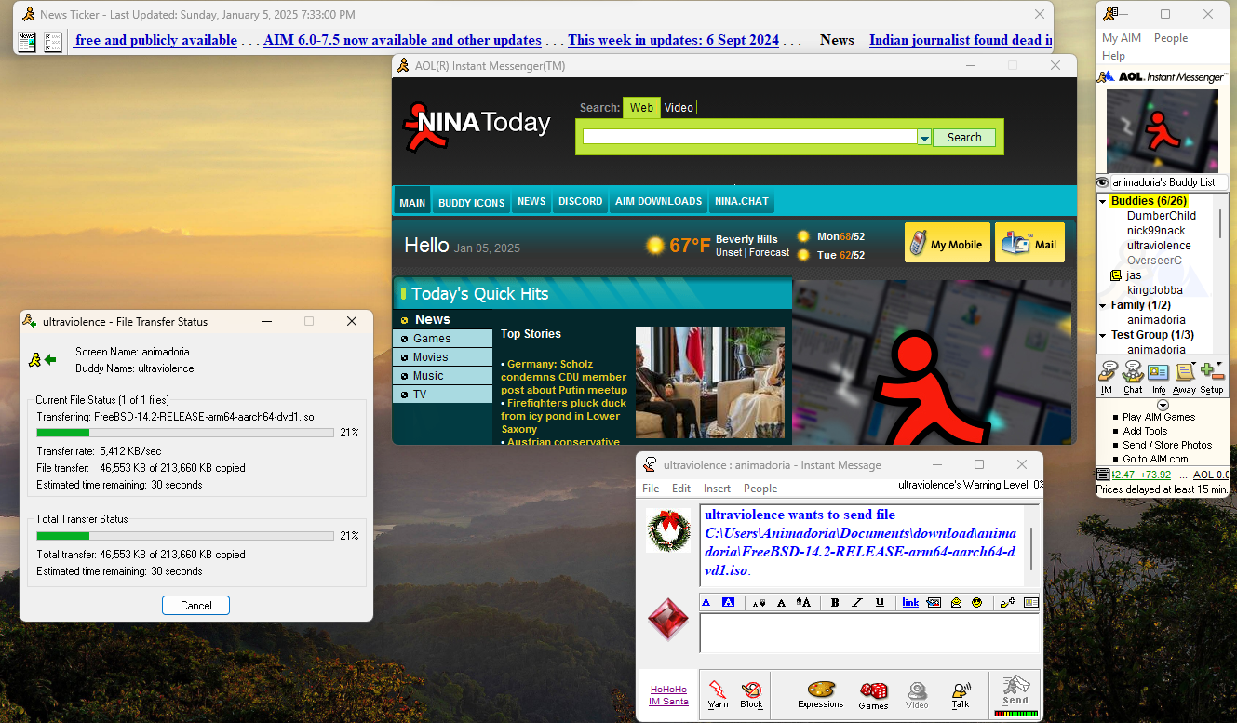The image size is (1237, 723).
Task: Open the Edit menu in IM window
Action: (681, 489)
